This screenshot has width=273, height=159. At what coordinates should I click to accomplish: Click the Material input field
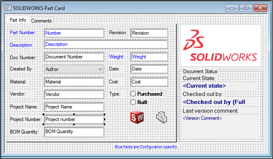(x=74, y=82)
